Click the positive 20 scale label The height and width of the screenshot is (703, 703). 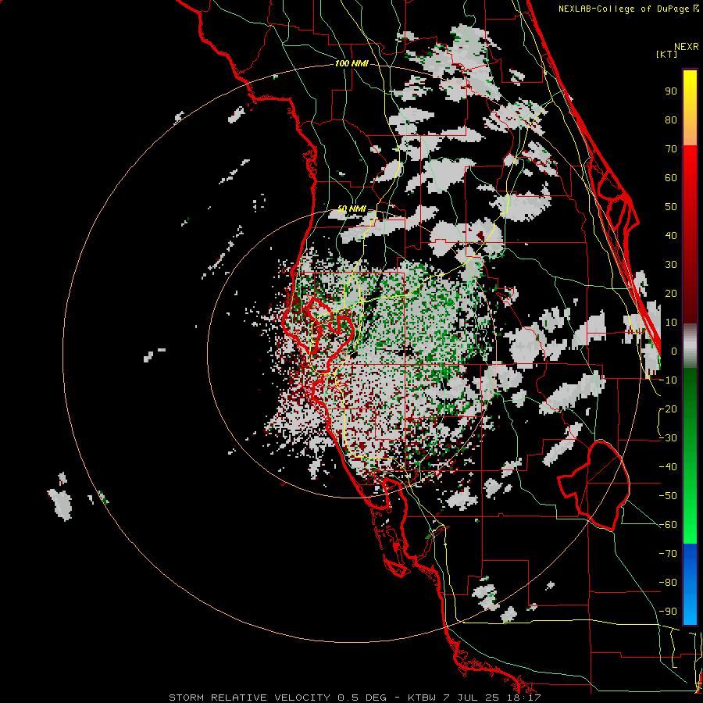[671, 293]
